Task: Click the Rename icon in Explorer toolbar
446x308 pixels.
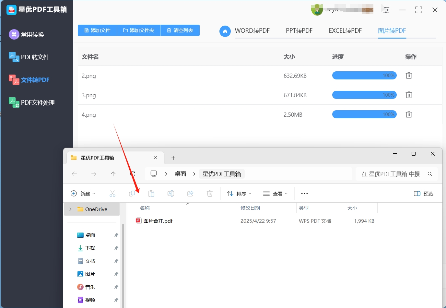Action: click(x=171, y=194)
